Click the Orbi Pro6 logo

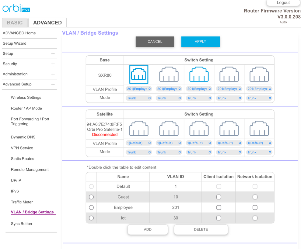16,8
